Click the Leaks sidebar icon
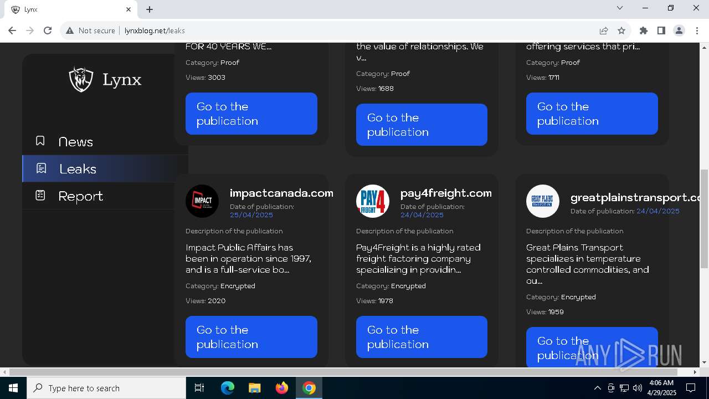Screen dimensions: 709x399 pos(41,168)
